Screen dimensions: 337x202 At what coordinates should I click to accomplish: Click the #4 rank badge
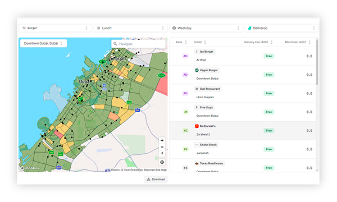click(x=185, y=168)
